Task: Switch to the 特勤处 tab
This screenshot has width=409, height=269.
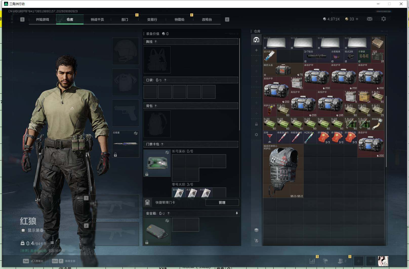Action: (179, 19)
